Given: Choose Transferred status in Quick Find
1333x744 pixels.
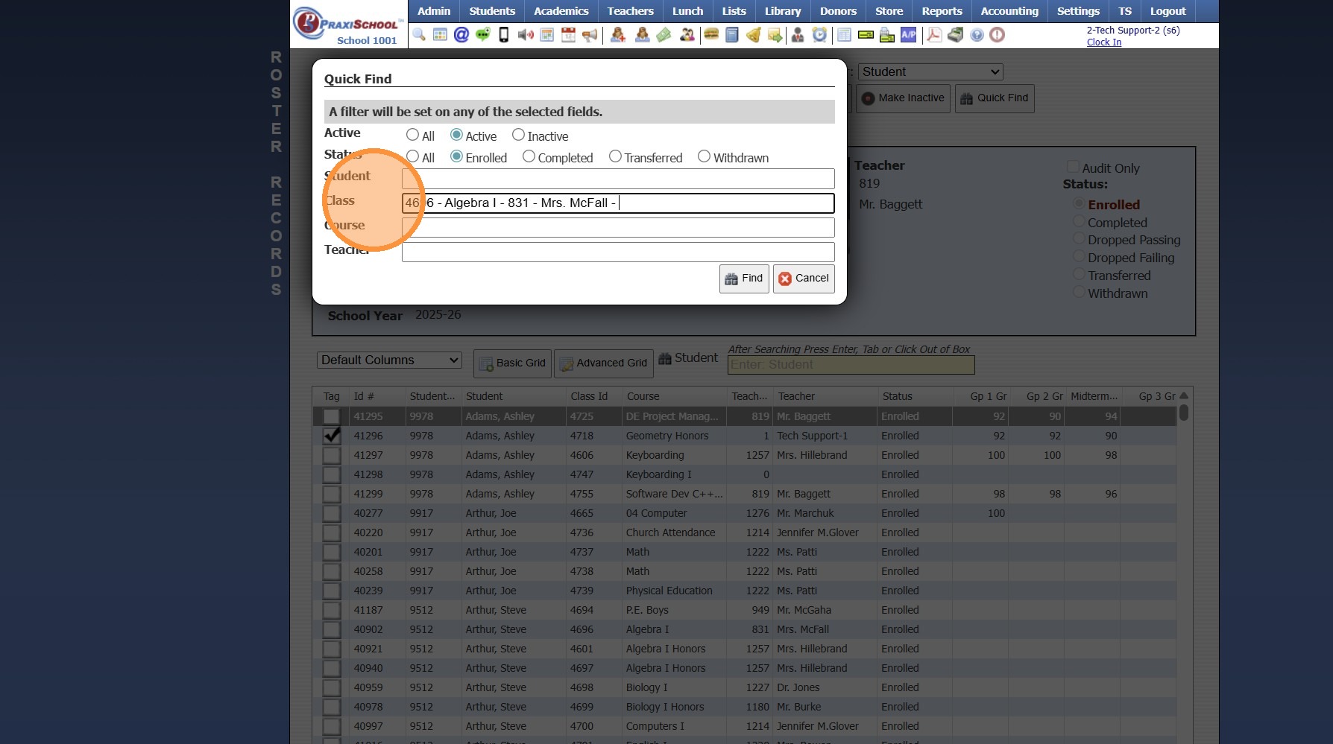Looking at the screenshot, I should [x=615, y=156].
